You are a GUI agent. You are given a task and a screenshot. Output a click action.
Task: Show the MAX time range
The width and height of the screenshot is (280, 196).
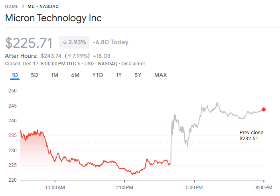pos(160,75)
